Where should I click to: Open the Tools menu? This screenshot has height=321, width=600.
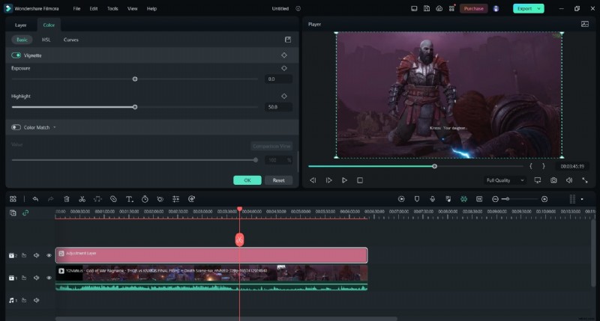[x=112, y=8]
